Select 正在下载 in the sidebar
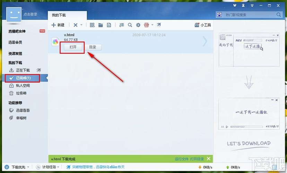This screenshot has width=287, height=173. 23,70
